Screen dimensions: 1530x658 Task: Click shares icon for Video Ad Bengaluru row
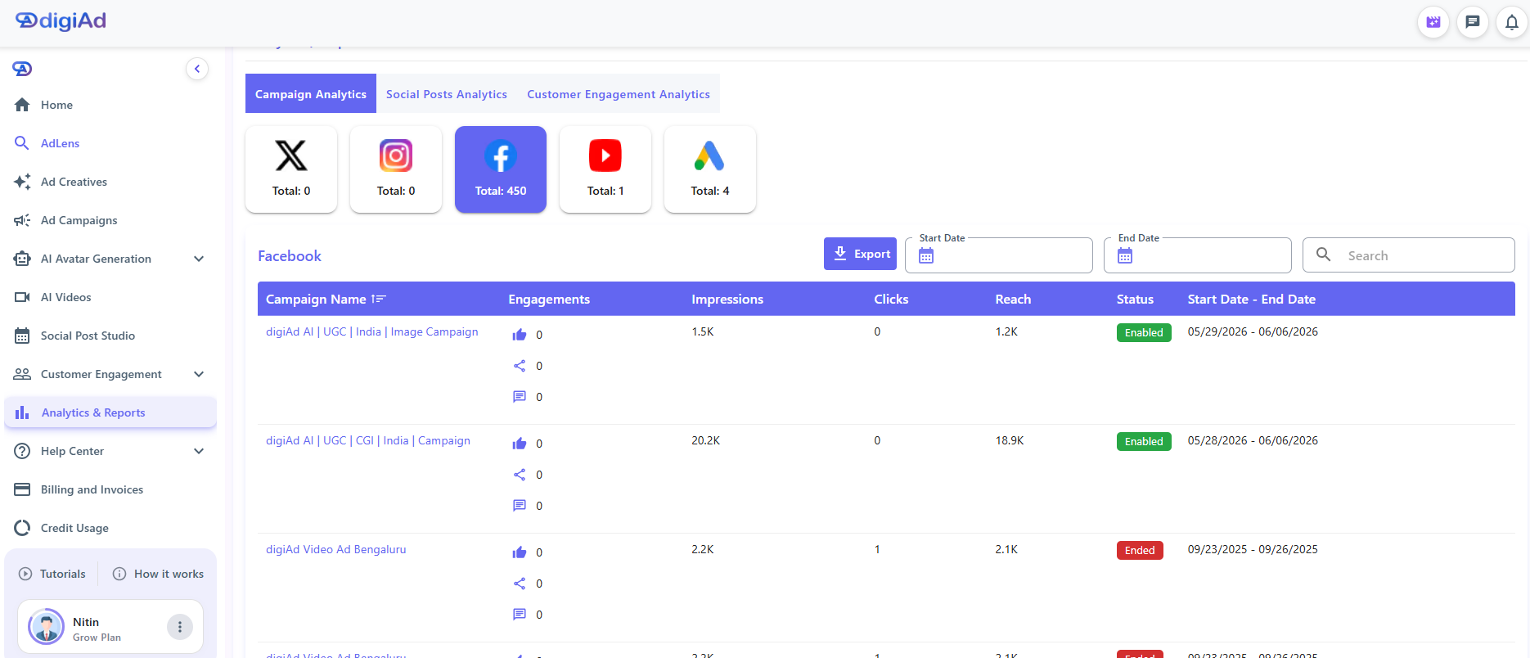tap(520, 584)
